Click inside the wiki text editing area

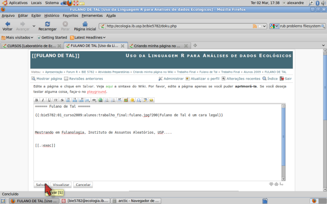pos(159,149)
